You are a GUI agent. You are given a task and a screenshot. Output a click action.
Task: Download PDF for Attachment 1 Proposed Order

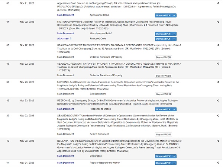[163, 39]
